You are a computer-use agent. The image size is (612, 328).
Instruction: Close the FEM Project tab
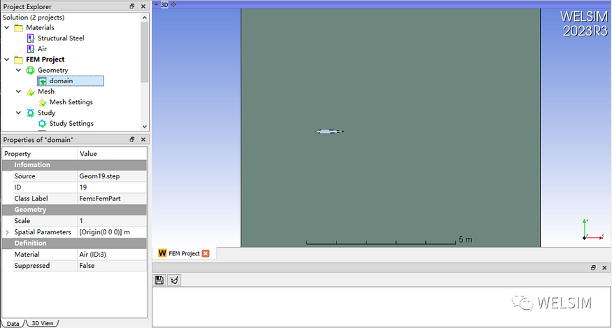pos(206,253)
